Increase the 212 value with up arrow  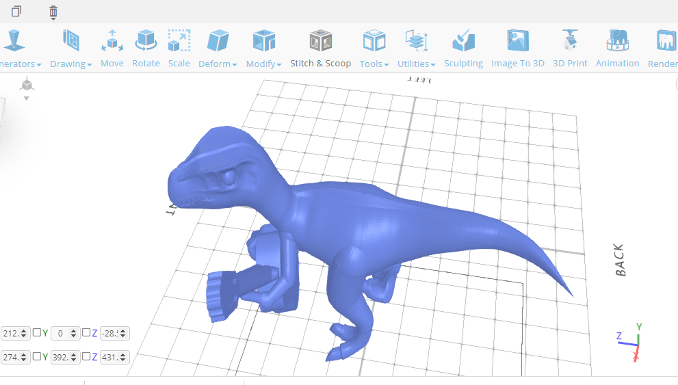click(24, 331)
